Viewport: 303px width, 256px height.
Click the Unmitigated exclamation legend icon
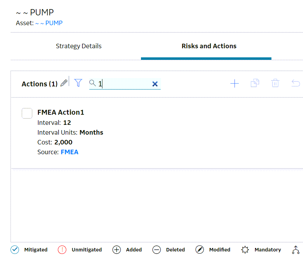pyautogui.click(x=62, y=250)
